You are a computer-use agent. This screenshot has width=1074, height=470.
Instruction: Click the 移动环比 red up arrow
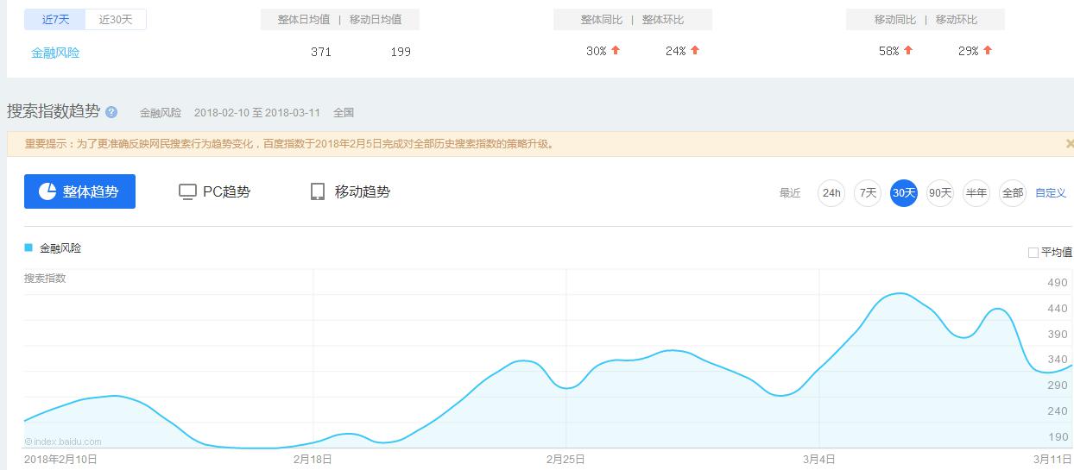click(x=988, y=50)
